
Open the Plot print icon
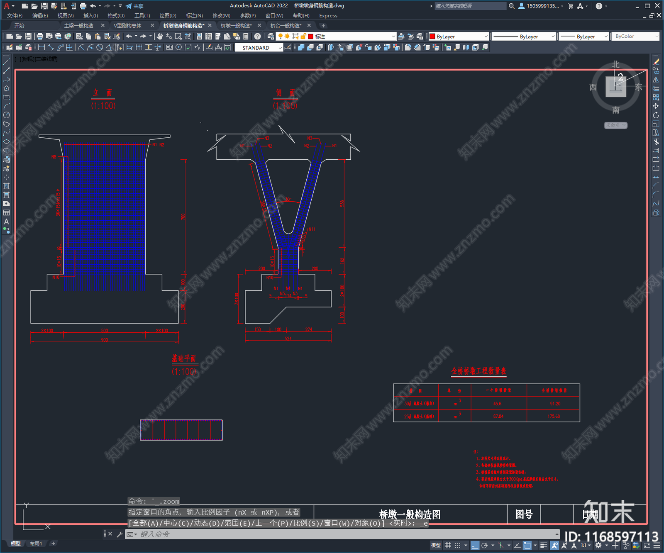pyautogui.click(x=40, y=37)
